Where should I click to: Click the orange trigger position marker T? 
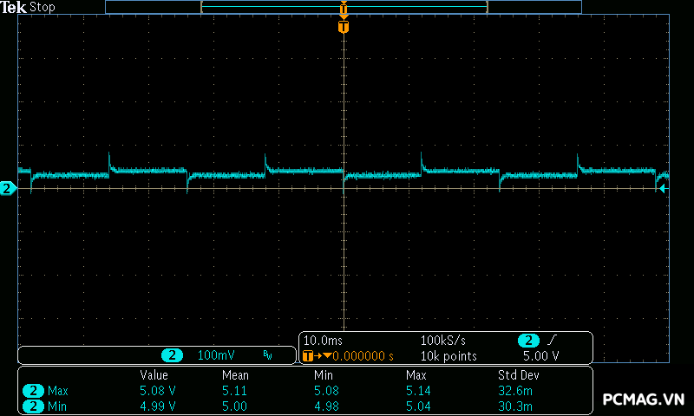coord(344,27)
